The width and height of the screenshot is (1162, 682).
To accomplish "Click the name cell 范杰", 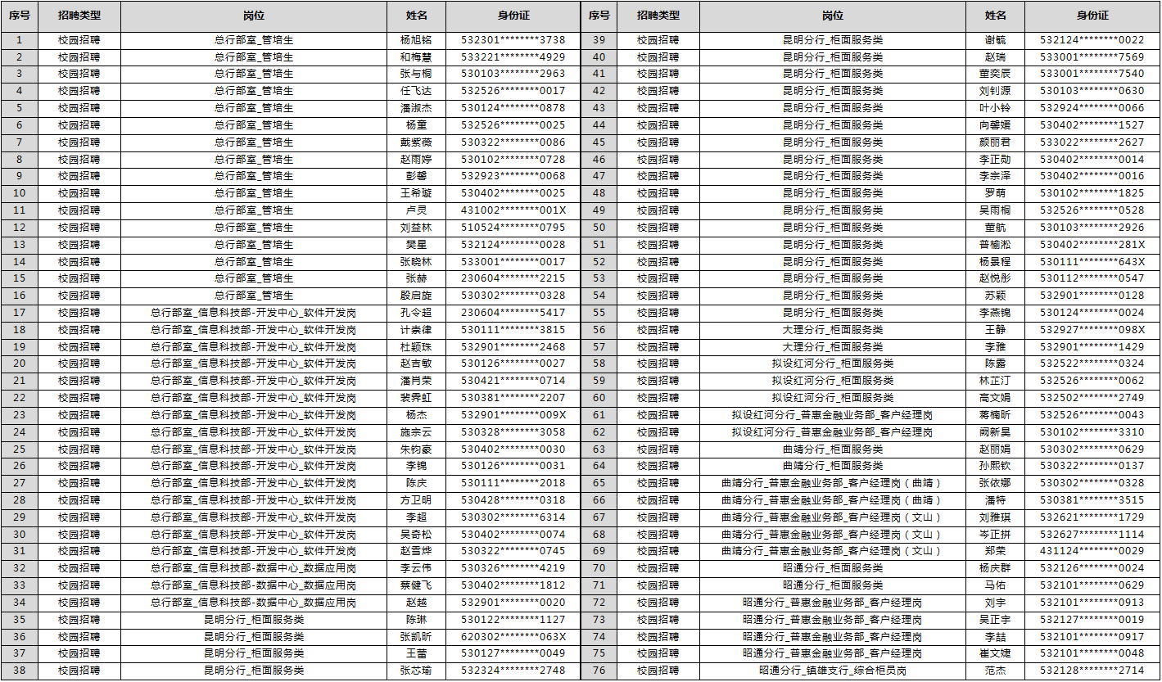I will pos(995,671).
